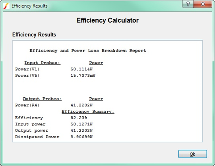This screenshot has width=215, height=166.
Task: Click the 41.2202W value next to Output power
Action: [81, 130]
